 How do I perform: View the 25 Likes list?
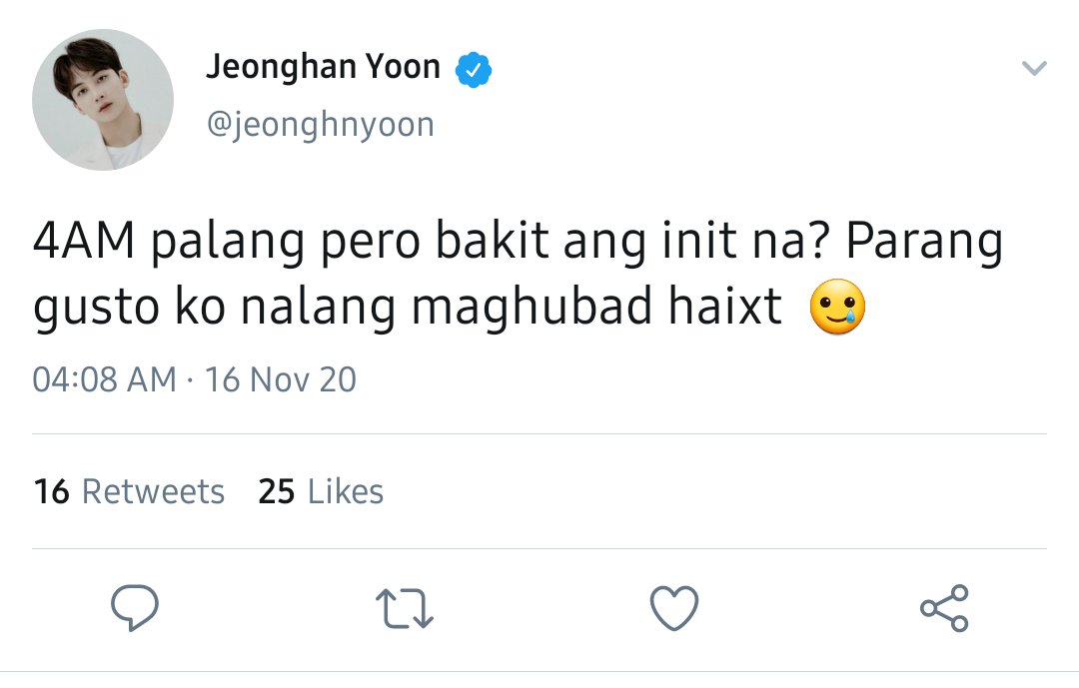(321, 491)
